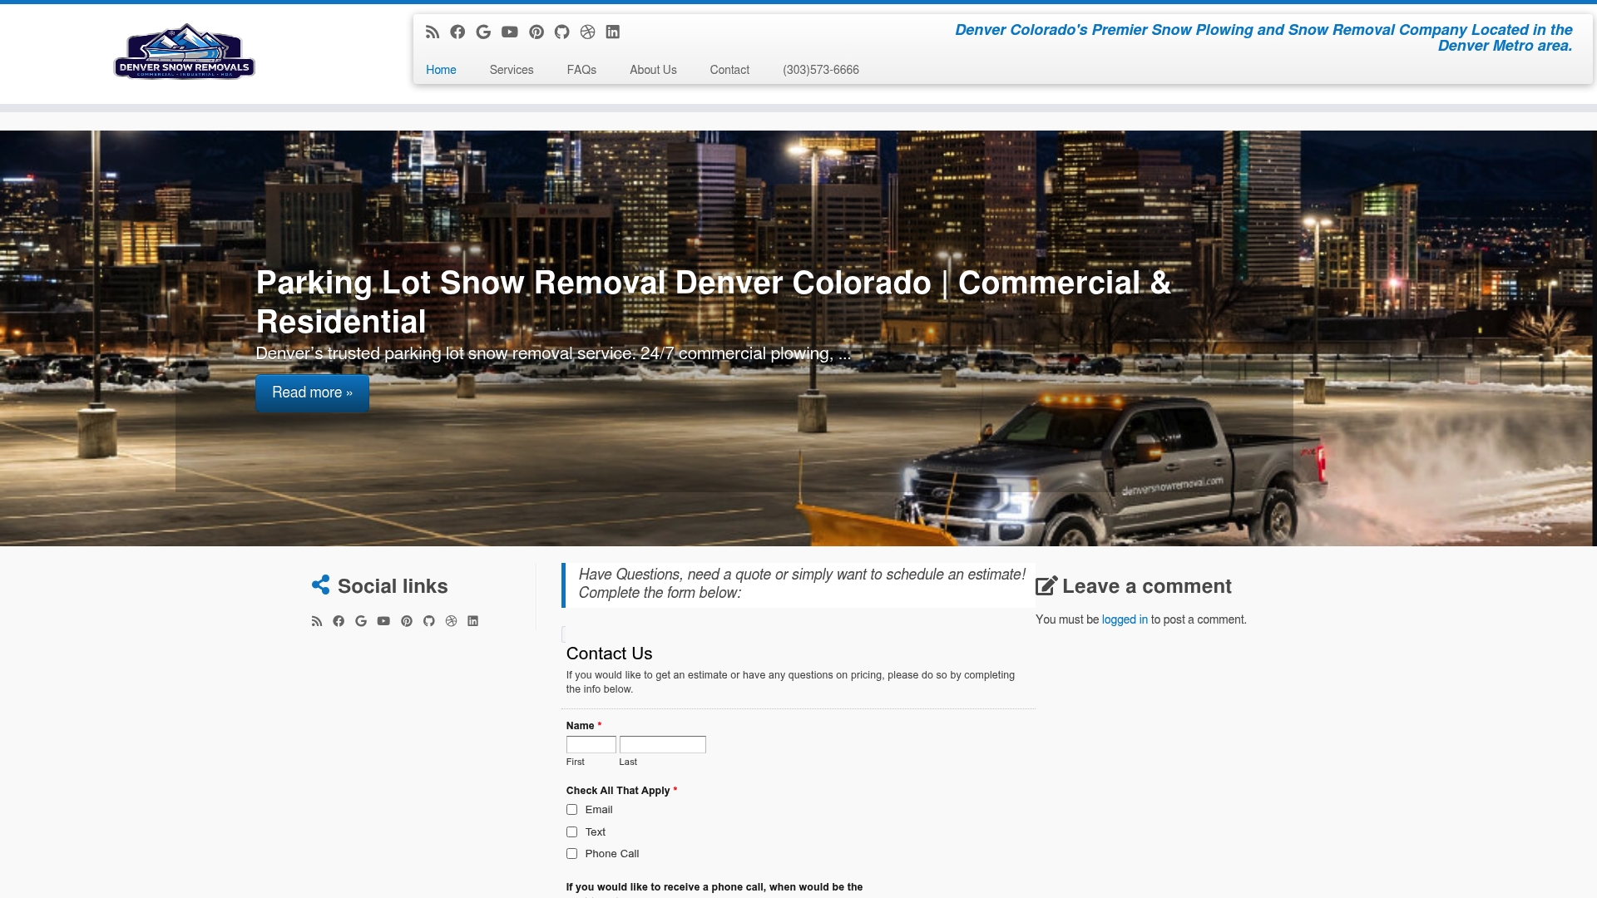Open the Pinterest icon in header
Image resolution: width=1597 pixels, height=898 pixels.
(536, 32)
